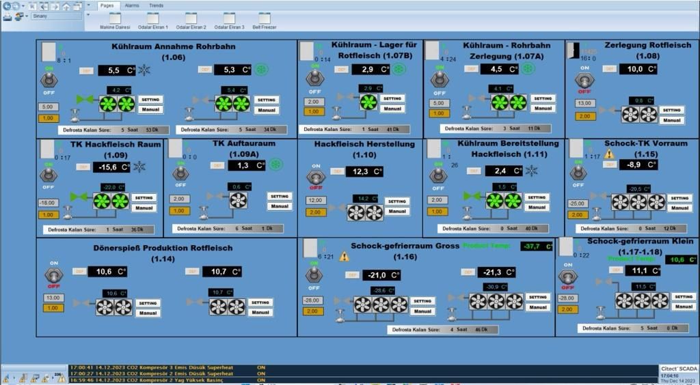This screenshot has height=385, width=700.
Task: Expand the small arrow left of Pages tab
Action: (88, 5)
